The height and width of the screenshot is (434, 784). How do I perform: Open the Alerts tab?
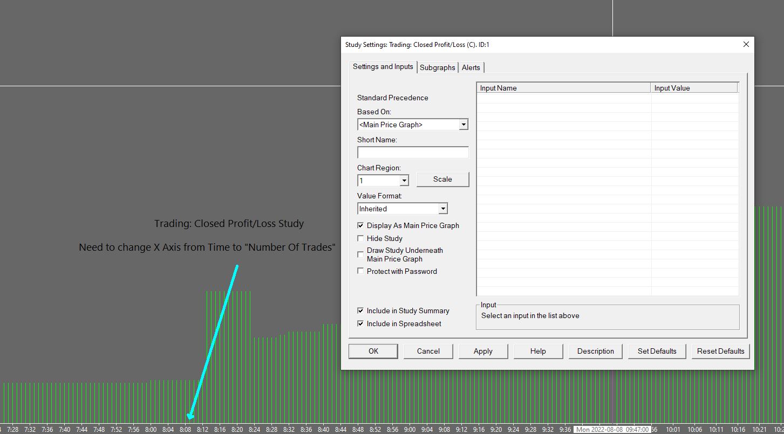tap(471, 67)
